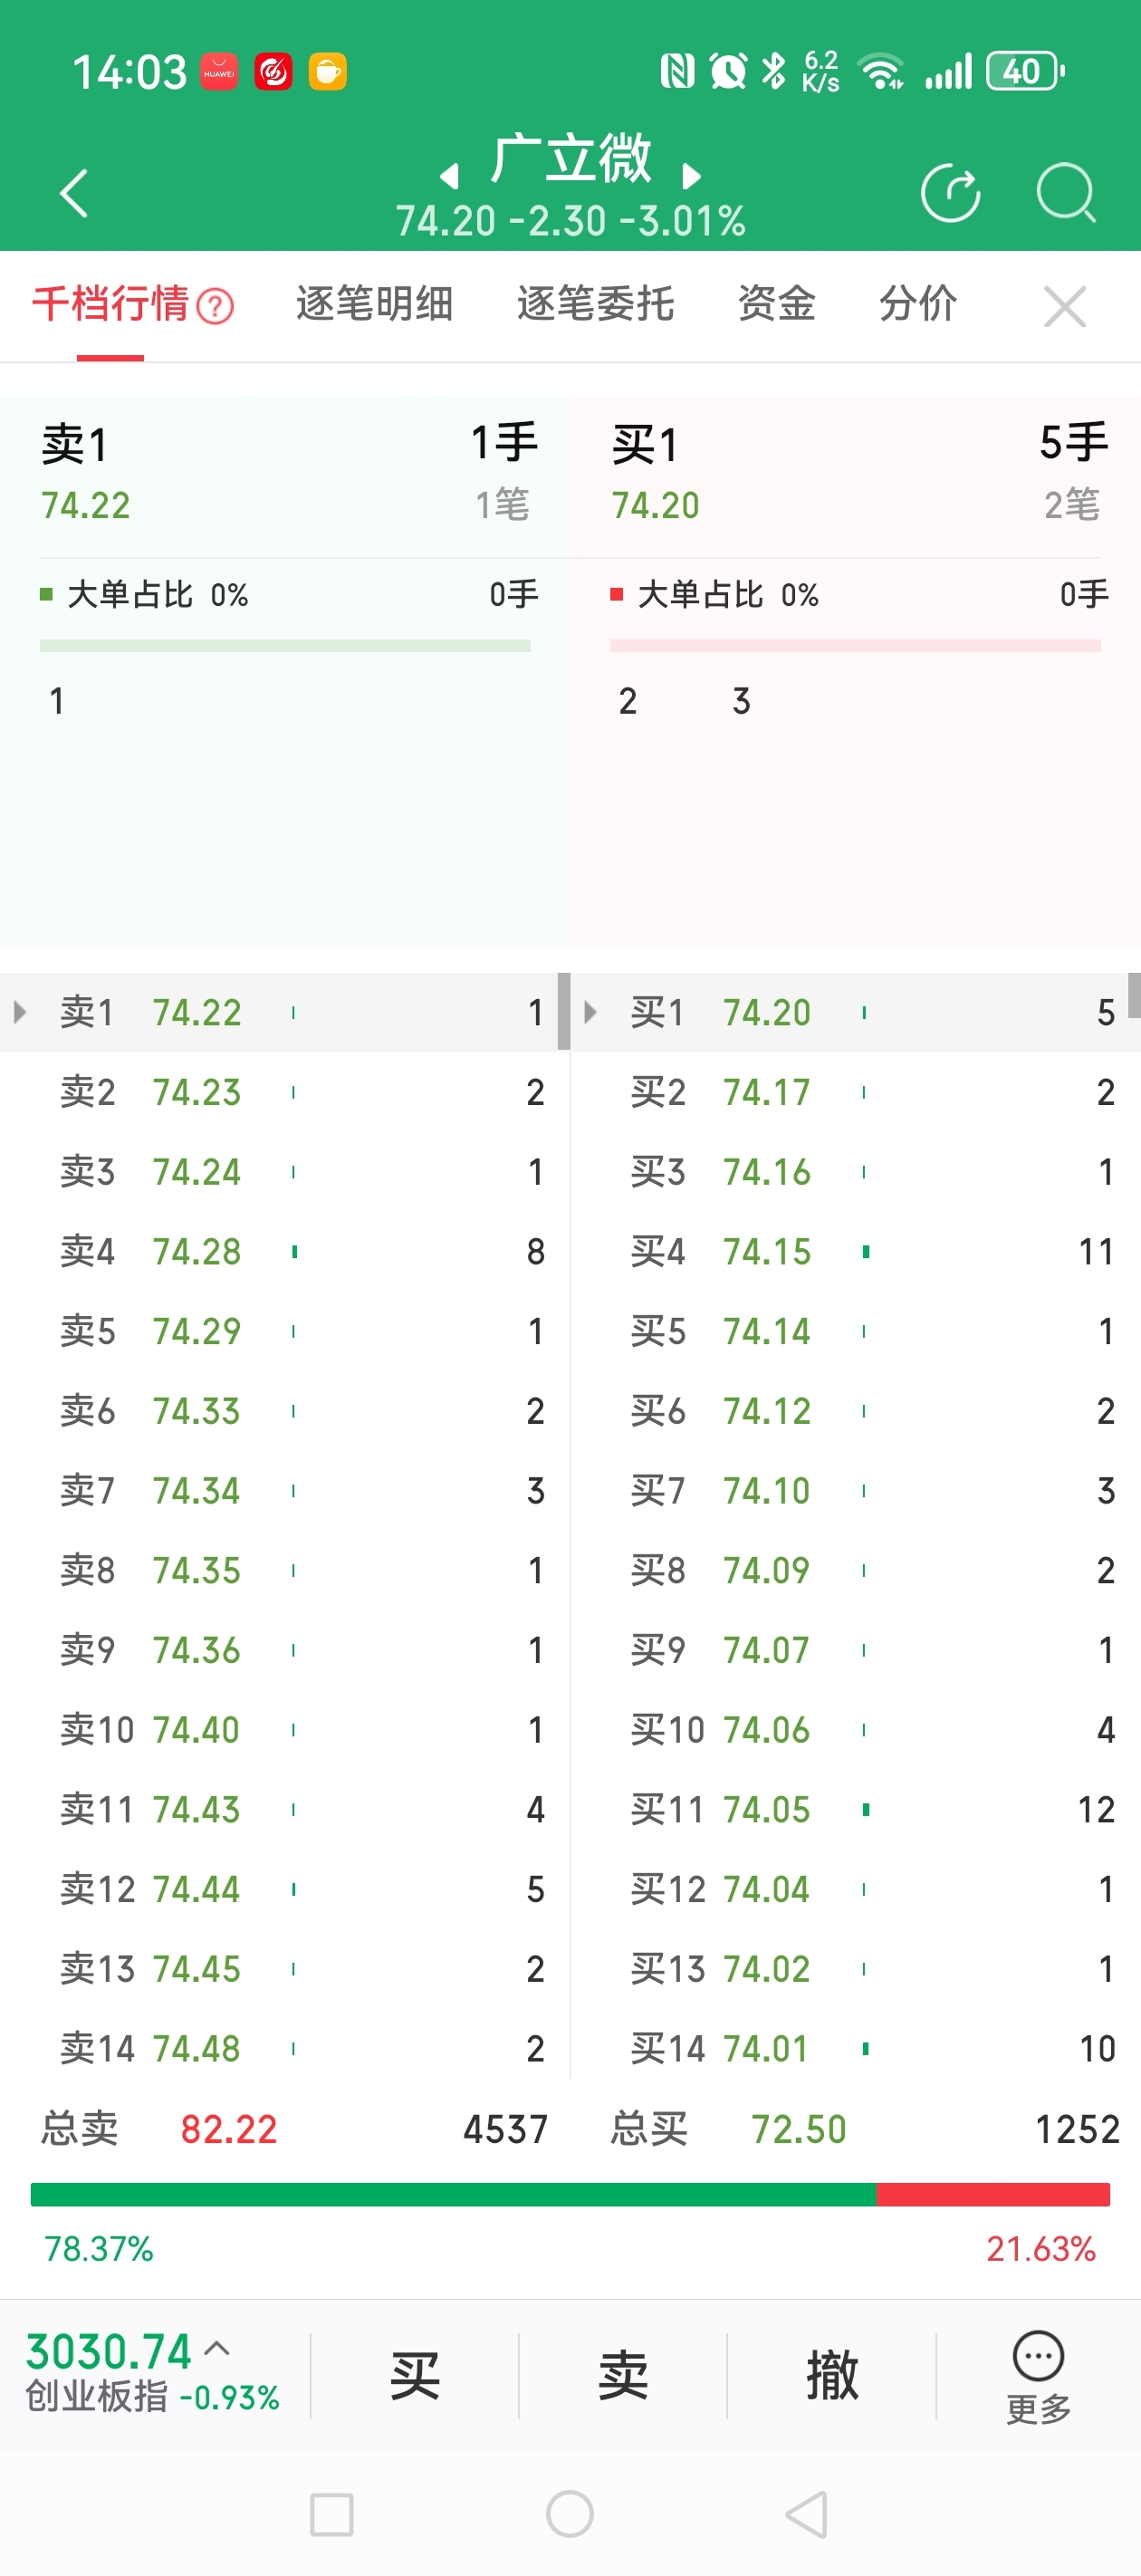Expand the 创业板指 index chevron
The width and height of the screenshot is (1141, 2576).
(x=218, y=2349)
